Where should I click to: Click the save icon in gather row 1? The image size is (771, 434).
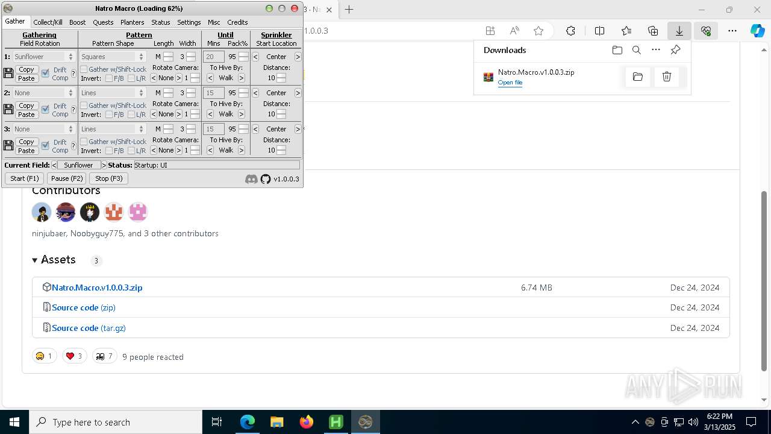[8, 74]
